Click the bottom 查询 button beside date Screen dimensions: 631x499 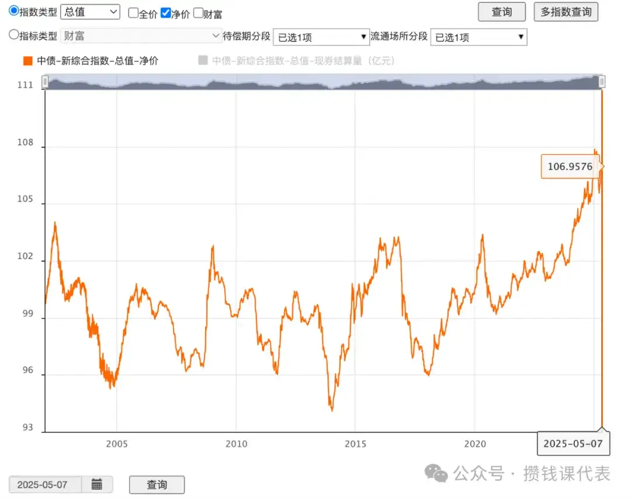157,484
